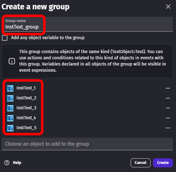Close the Create a new group dialog

coord(168,7)
